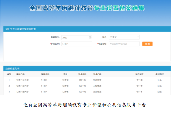Click row 1 major 学前教育
The height and width of the screenshot is (114, 171).
97,80
